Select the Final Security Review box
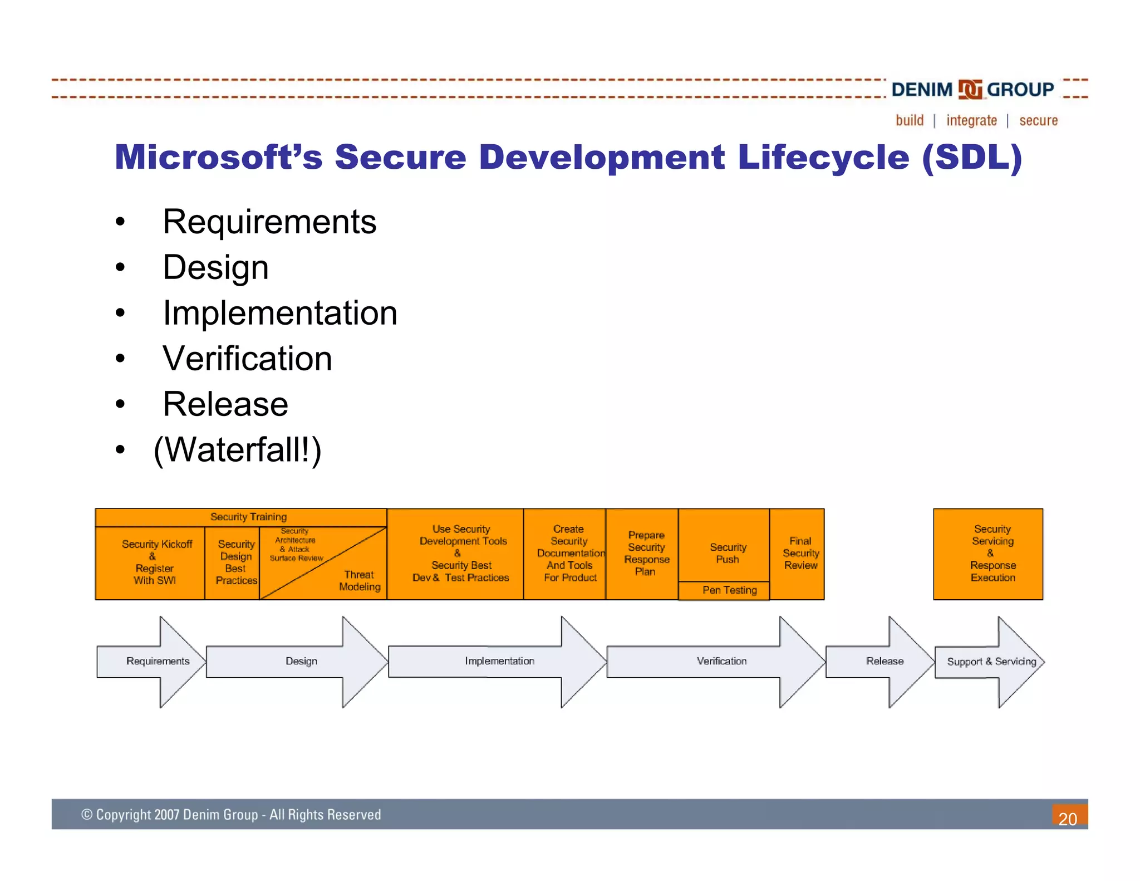The image size is (1140, 881). pos(798,553)
